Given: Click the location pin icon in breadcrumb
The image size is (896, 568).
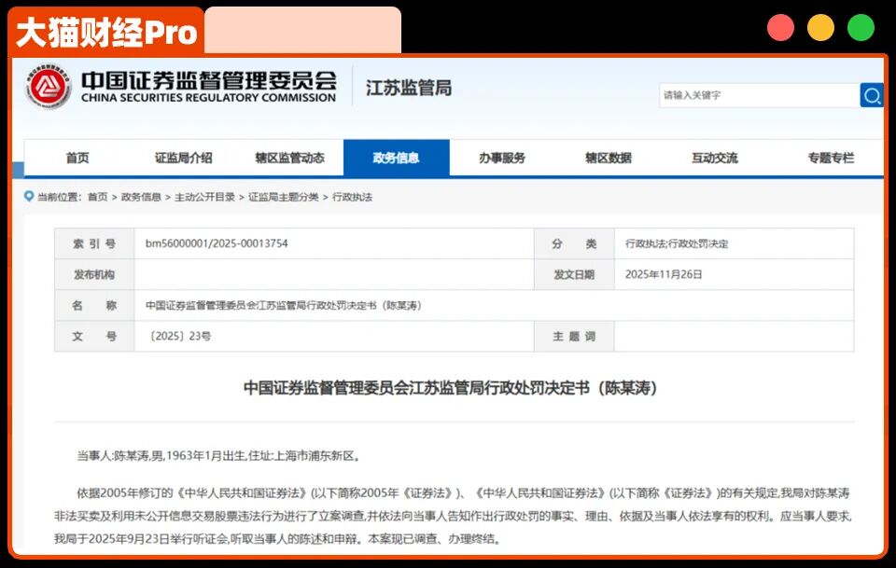Looking at the screenshot, I should pyautogui.click(x=29, y=197).
